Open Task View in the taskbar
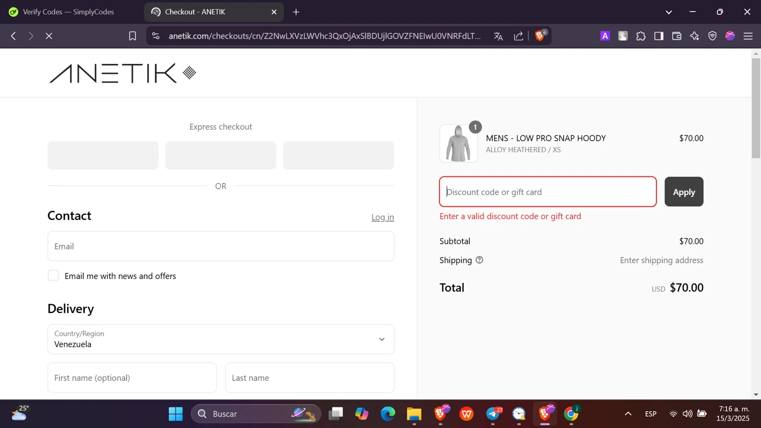This screenshot has width=761, height=428. 336,414
